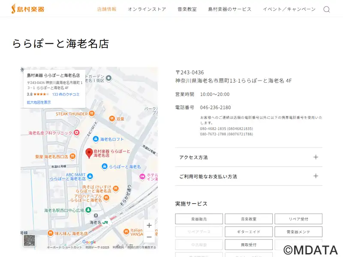Click the 海老名皮フ科クリニック medical marker
Screen dimensions: 343x257
coord(76,132)
